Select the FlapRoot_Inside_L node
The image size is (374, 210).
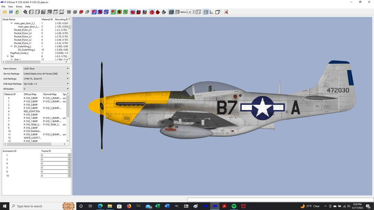(19, 53)
